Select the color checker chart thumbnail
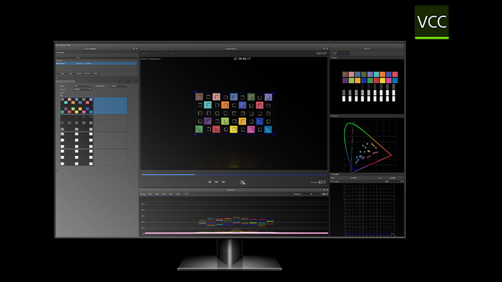The image size is (502, 282). click(75, 107)
